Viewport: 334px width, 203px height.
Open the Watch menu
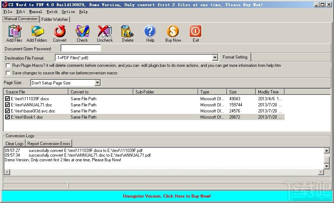coord(52,12)
